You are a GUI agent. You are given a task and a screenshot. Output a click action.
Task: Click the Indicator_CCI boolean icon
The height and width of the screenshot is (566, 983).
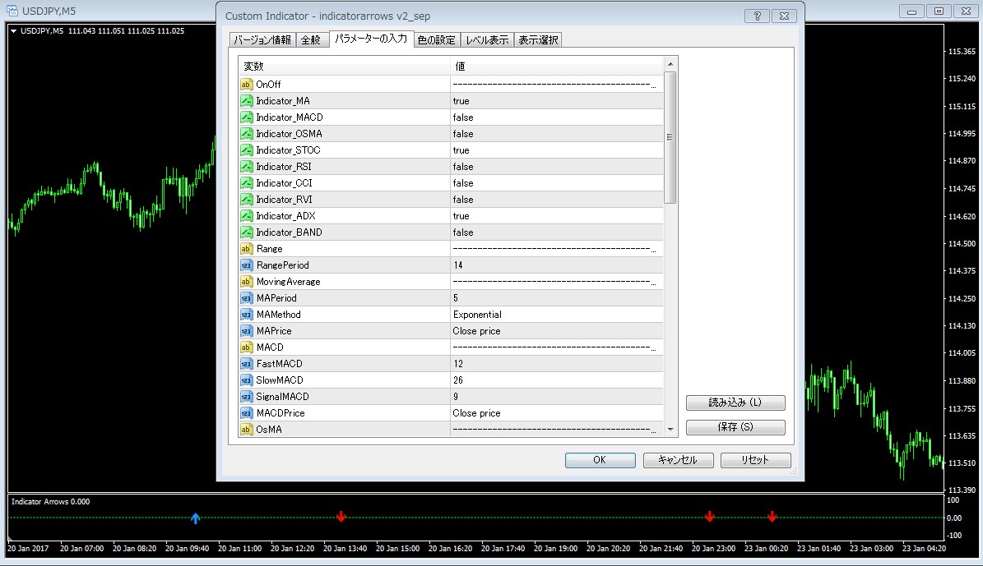[247, 183]
